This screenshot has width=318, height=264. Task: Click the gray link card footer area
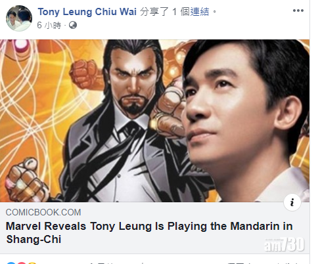click(x=154, y=228)
